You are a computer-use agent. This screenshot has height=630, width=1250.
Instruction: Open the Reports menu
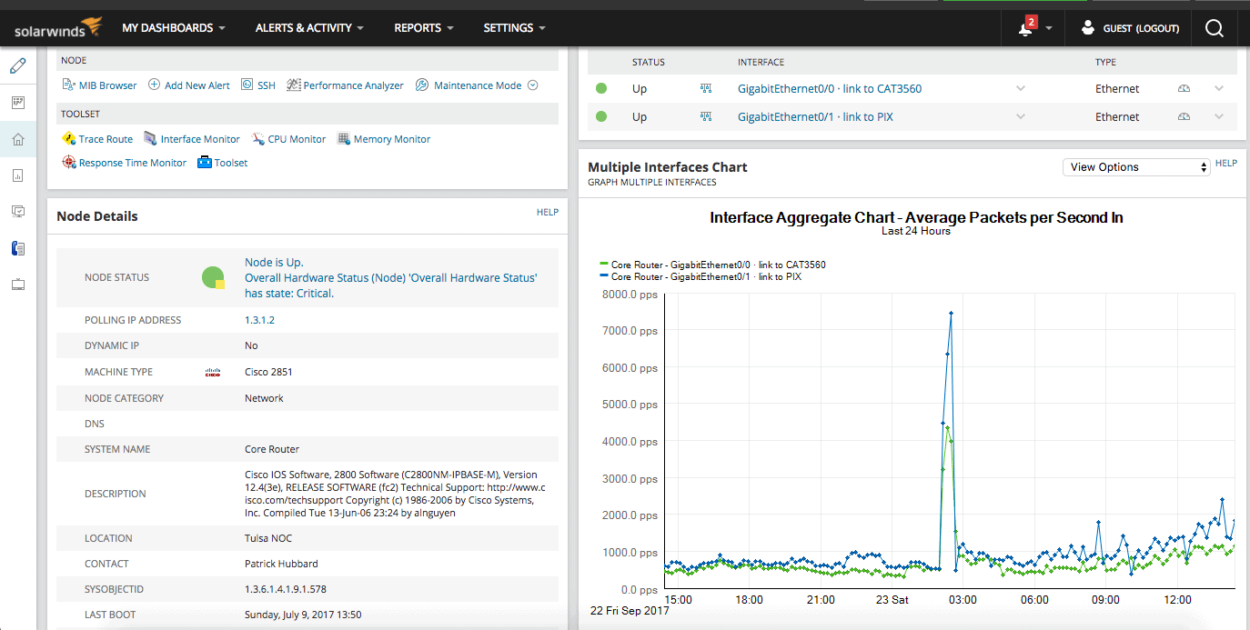tap(424, 28)
